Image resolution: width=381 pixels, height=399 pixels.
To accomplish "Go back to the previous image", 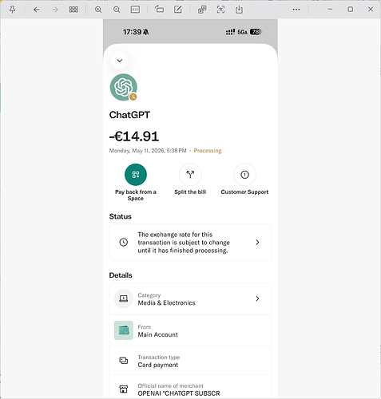I will click(37, 10).
